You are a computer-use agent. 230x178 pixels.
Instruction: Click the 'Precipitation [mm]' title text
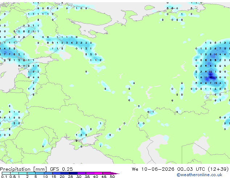[24, 169]
